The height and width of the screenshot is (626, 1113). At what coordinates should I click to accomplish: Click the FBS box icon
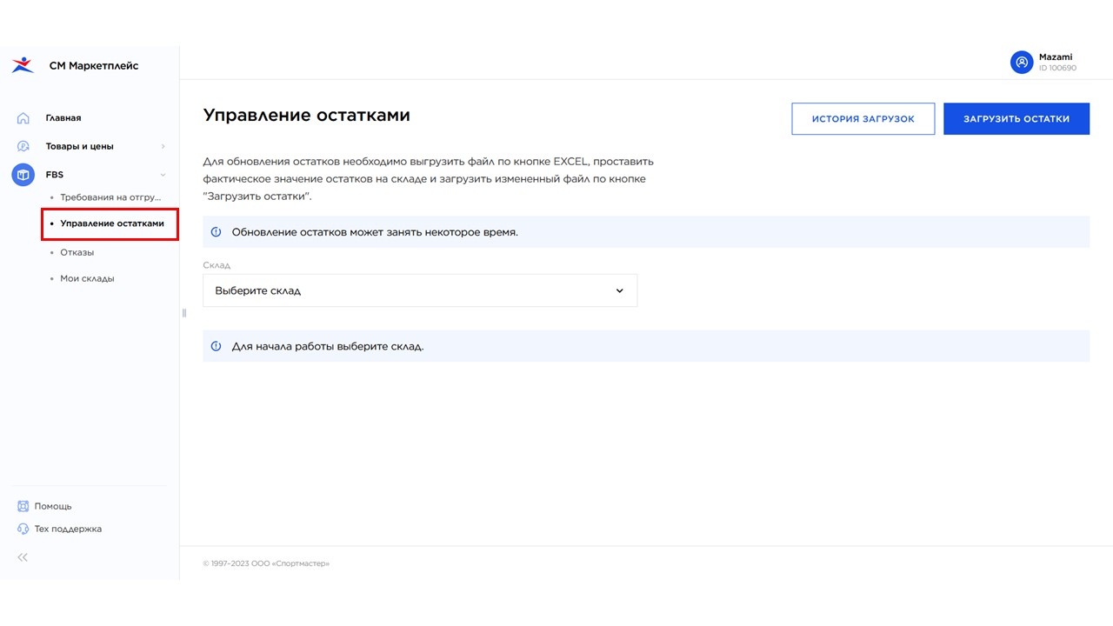(x=23, y=175)
